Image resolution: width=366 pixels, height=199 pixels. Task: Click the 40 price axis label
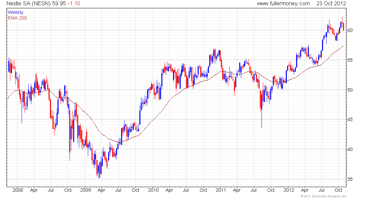tap(350, 150)
